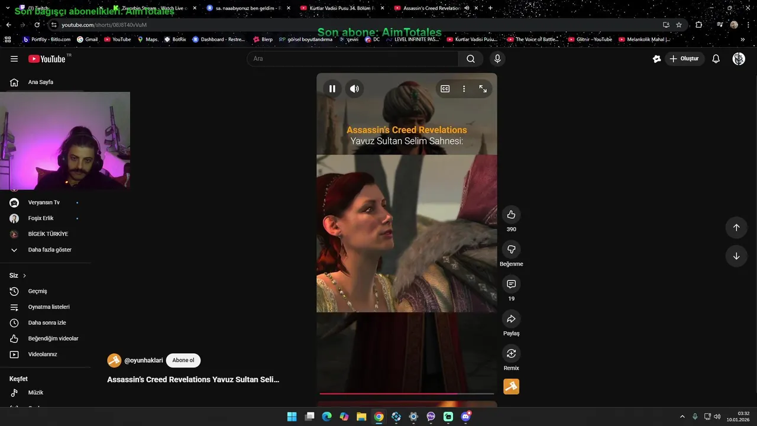
Task: Open the orange sound source thumbnail
Action: coord(512,386)
